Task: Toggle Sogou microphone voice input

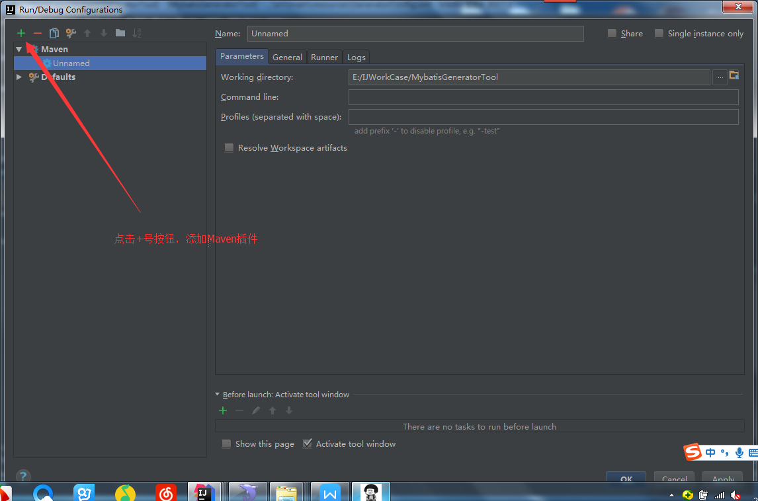Action: click(x=739, y=453)
